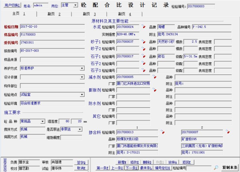Click the 检验日期 field

[x=52, y=27]
